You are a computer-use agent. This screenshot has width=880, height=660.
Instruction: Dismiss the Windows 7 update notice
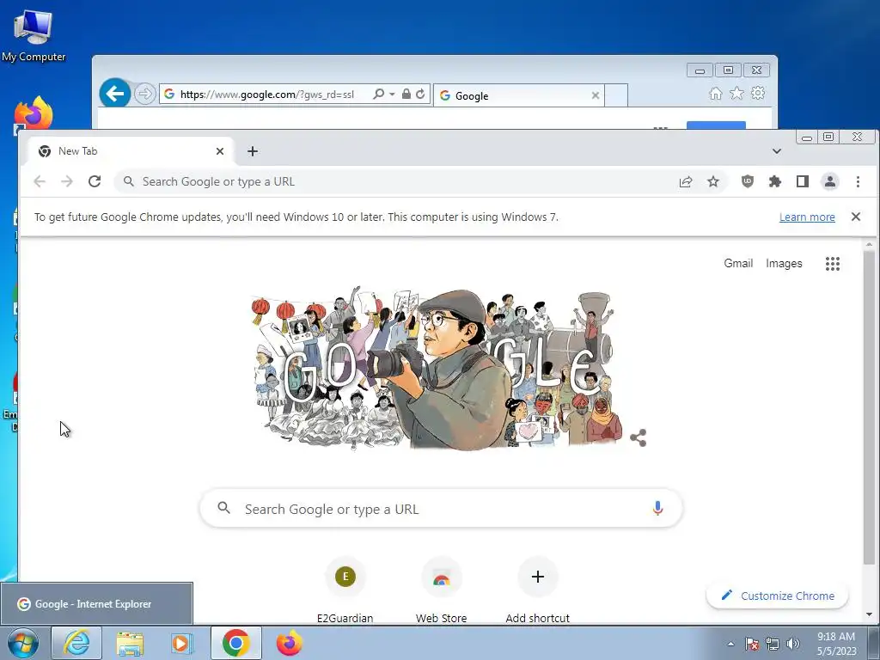pyautogui.click(x=855, y=217)
